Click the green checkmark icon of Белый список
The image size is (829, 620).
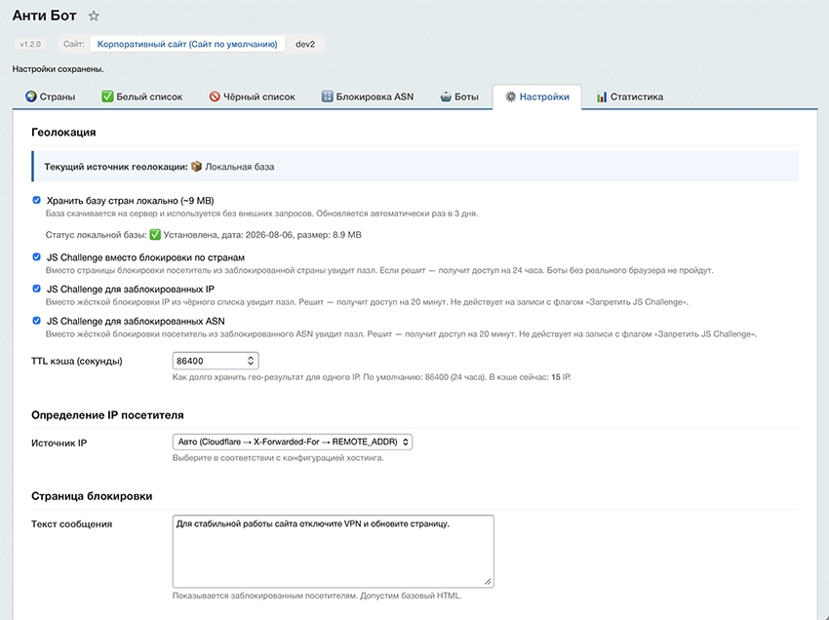tap(107, 97)
